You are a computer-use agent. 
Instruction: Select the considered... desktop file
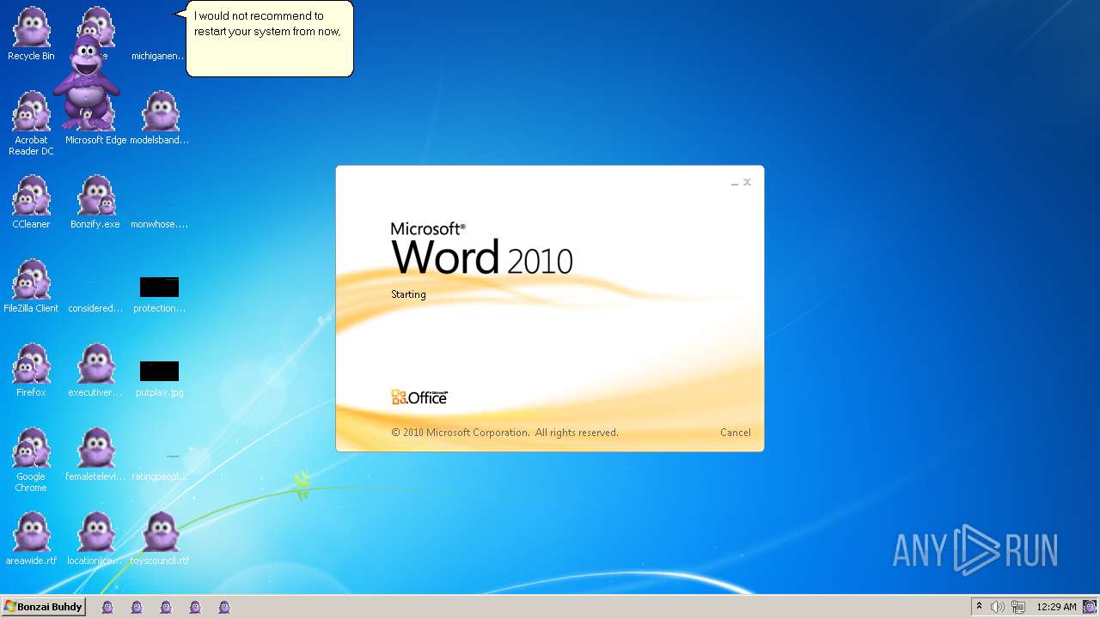pyautogui.click(x=95, y=308)
